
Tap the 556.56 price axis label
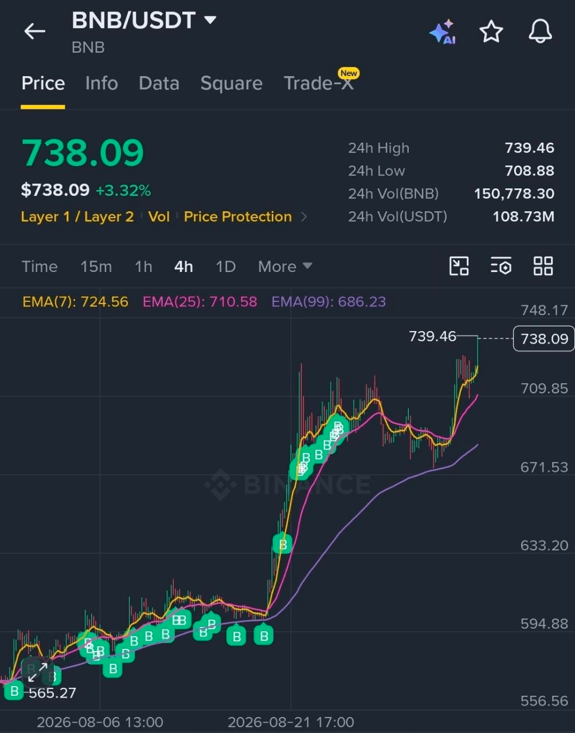click(x=544, y=701)
